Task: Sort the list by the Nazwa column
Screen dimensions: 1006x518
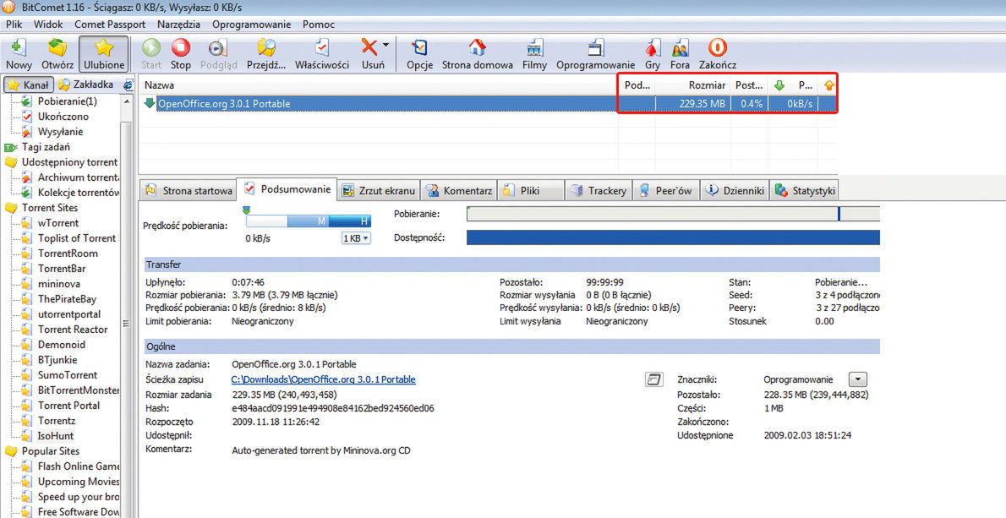Action: point(379,85)
